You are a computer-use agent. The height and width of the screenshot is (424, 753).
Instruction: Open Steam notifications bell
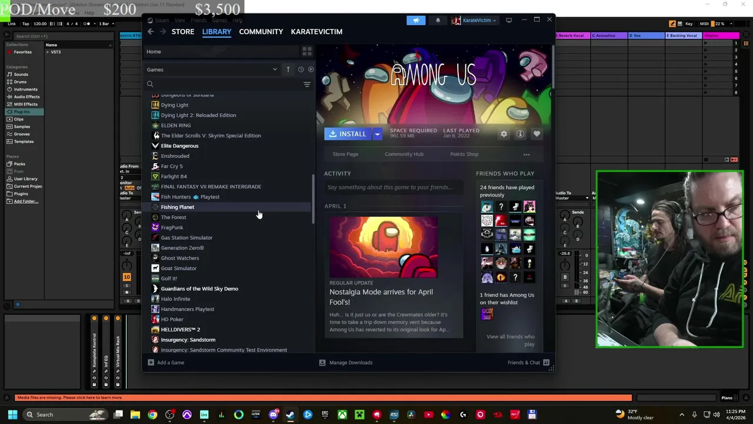[x=438, y=20]
